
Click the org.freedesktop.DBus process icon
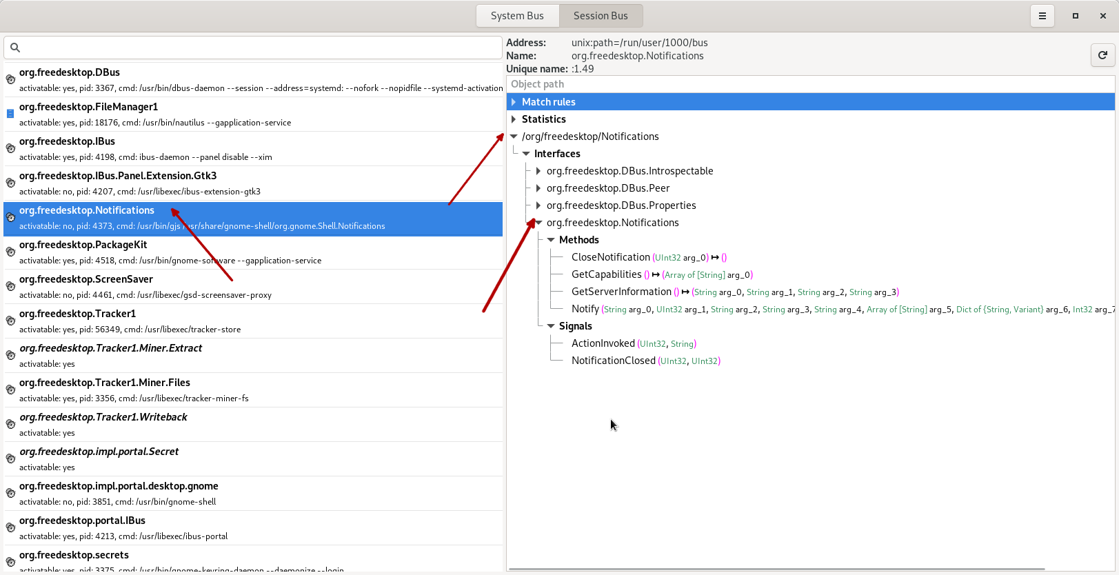10,79
